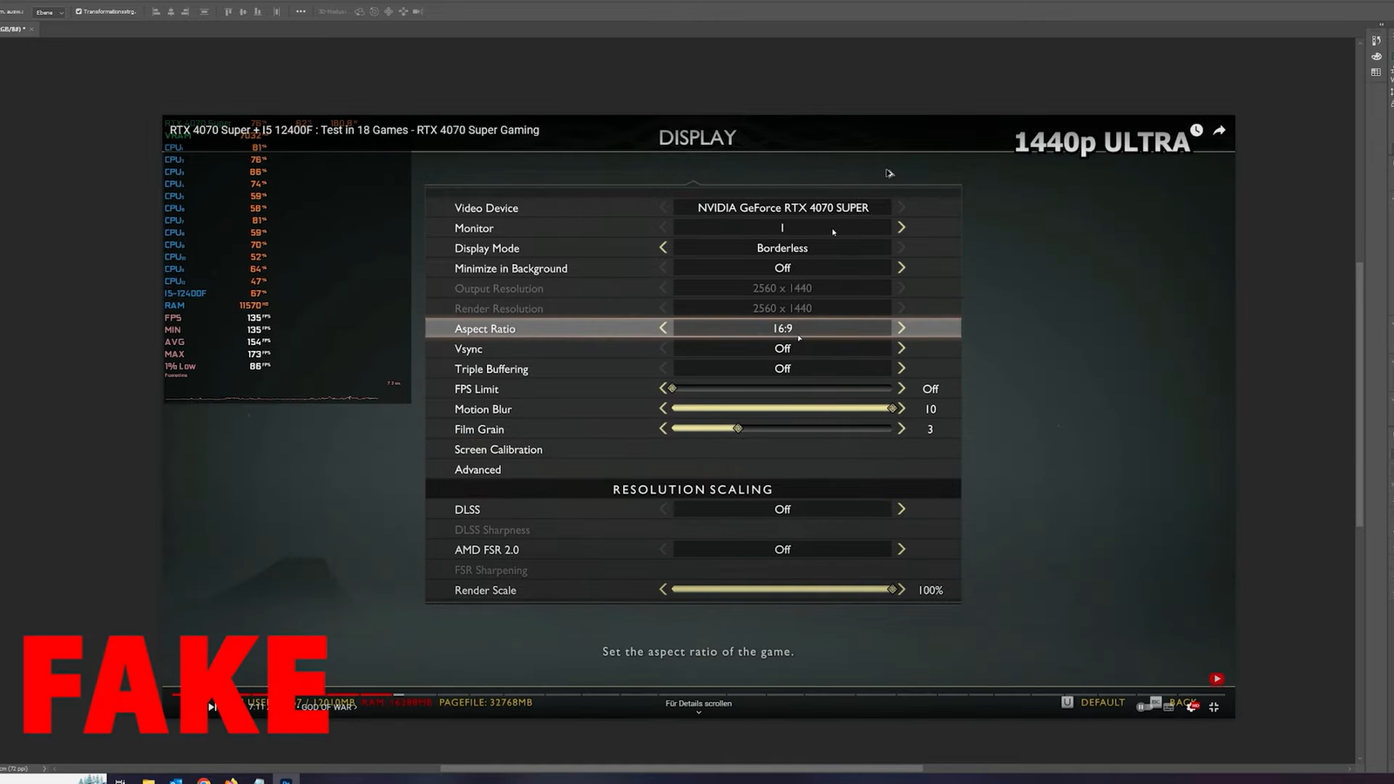
Task: Align right edges in the options bar
Action: point(186,11)
